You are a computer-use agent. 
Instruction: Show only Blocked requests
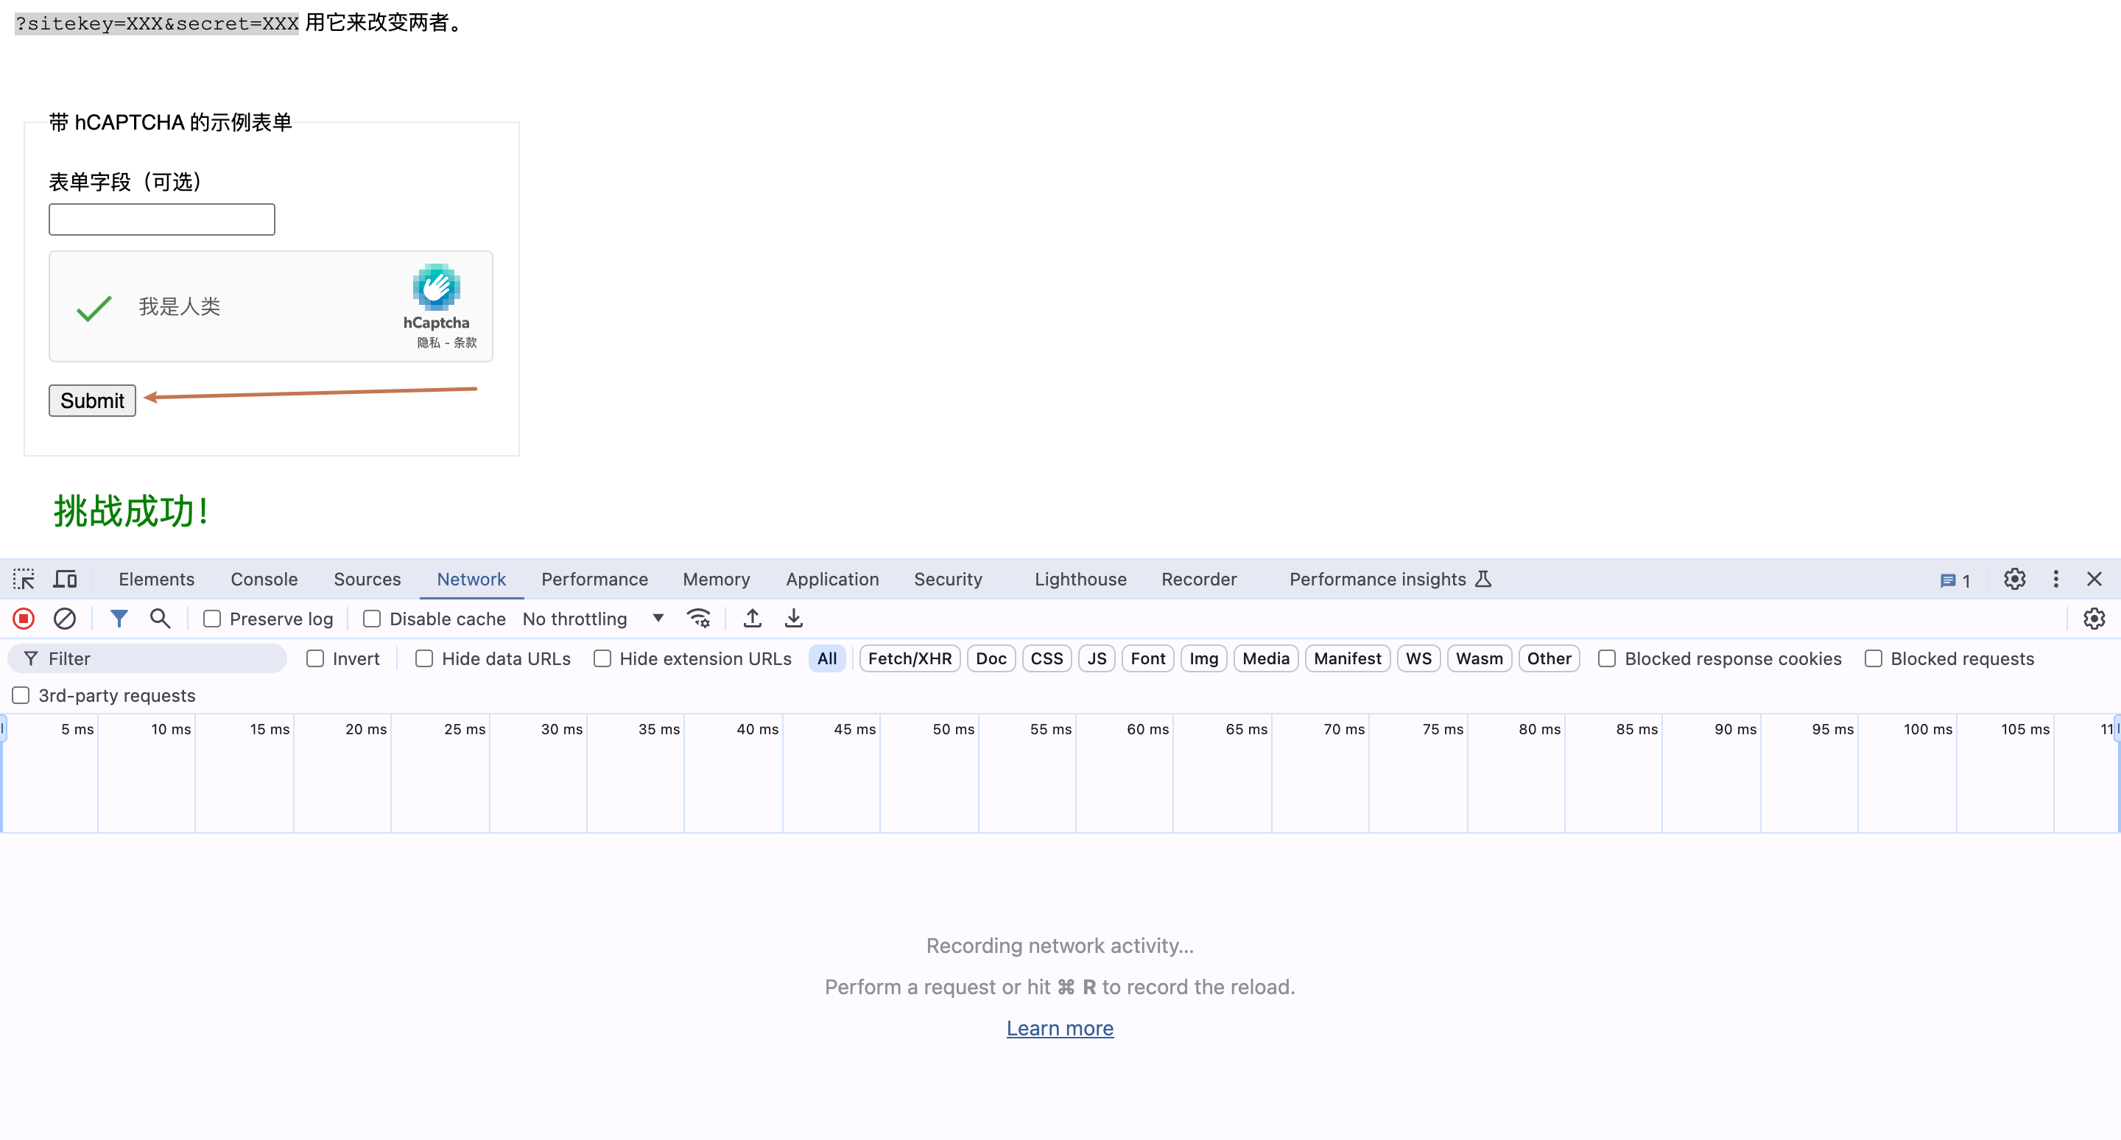pyautogui.click(x=1873, y=658)
